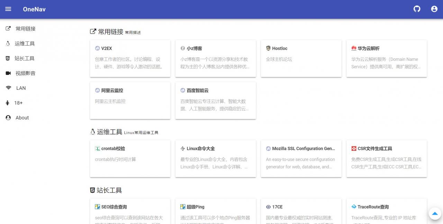Viewport: 443px width, 224px height.
Task: Click the external link icon in 常用链接 heading
Action: pos(93,31)
